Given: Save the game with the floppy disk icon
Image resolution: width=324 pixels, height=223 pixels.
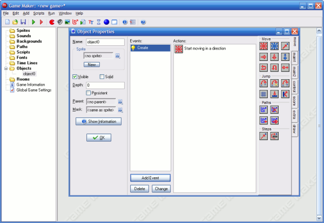Looking at the screenshot, I should click(x=23, y=22).
